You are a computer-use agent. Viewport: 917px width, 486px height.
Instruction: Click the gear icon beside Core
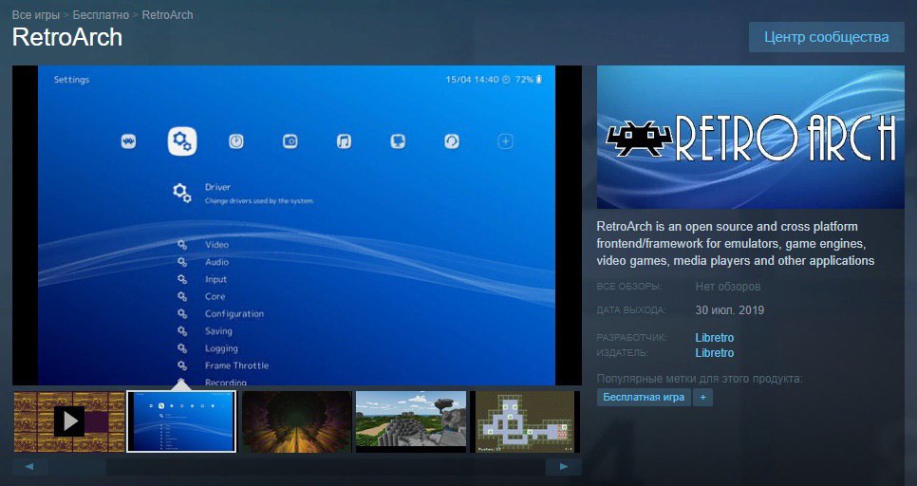point(182,296)
